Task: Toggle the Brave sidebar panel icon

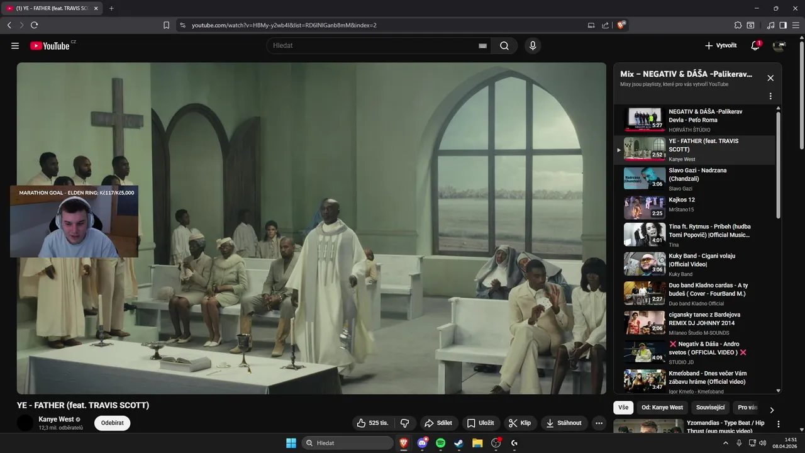Action: point(783,25)
